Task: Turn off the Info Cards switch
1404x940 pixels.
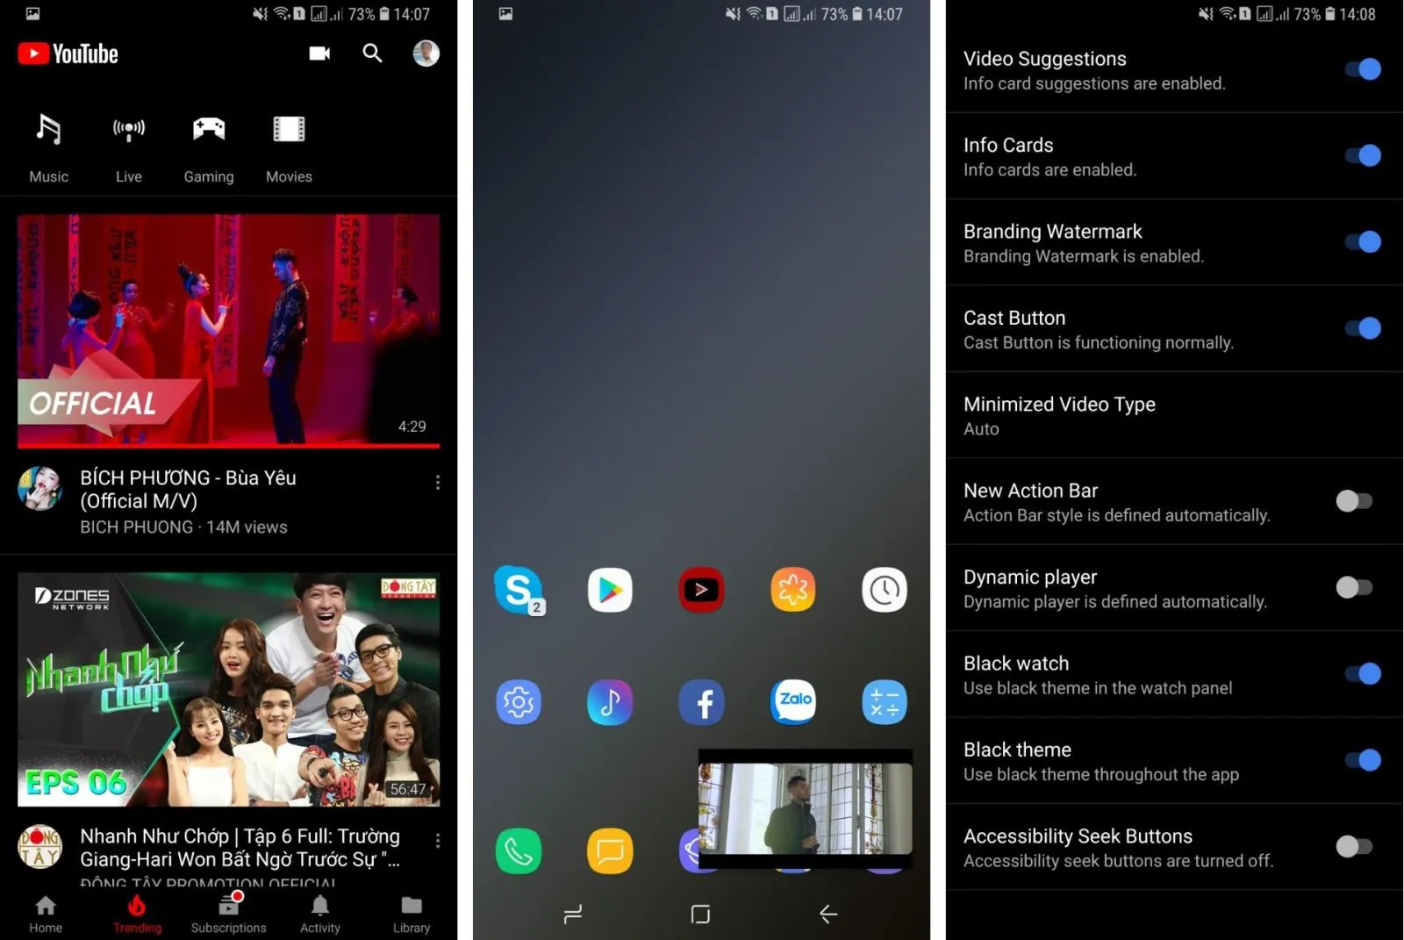Action: click(x=1363, y=155)
